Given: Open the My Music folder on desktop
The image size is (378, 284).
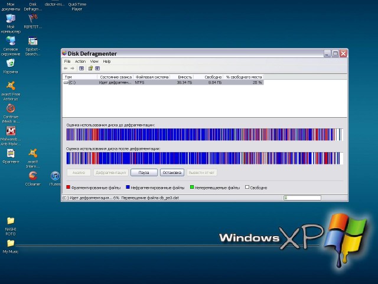Looking at the screenshot, I should coord(11,243).
